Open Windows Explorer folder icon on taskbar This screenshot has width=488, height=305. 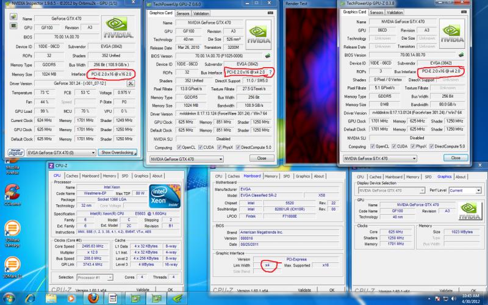[x=51, y=298]
